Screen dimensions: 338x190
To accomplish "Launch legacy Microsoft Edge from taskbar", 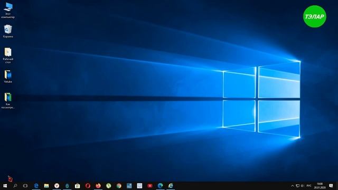I will [36, 186].
